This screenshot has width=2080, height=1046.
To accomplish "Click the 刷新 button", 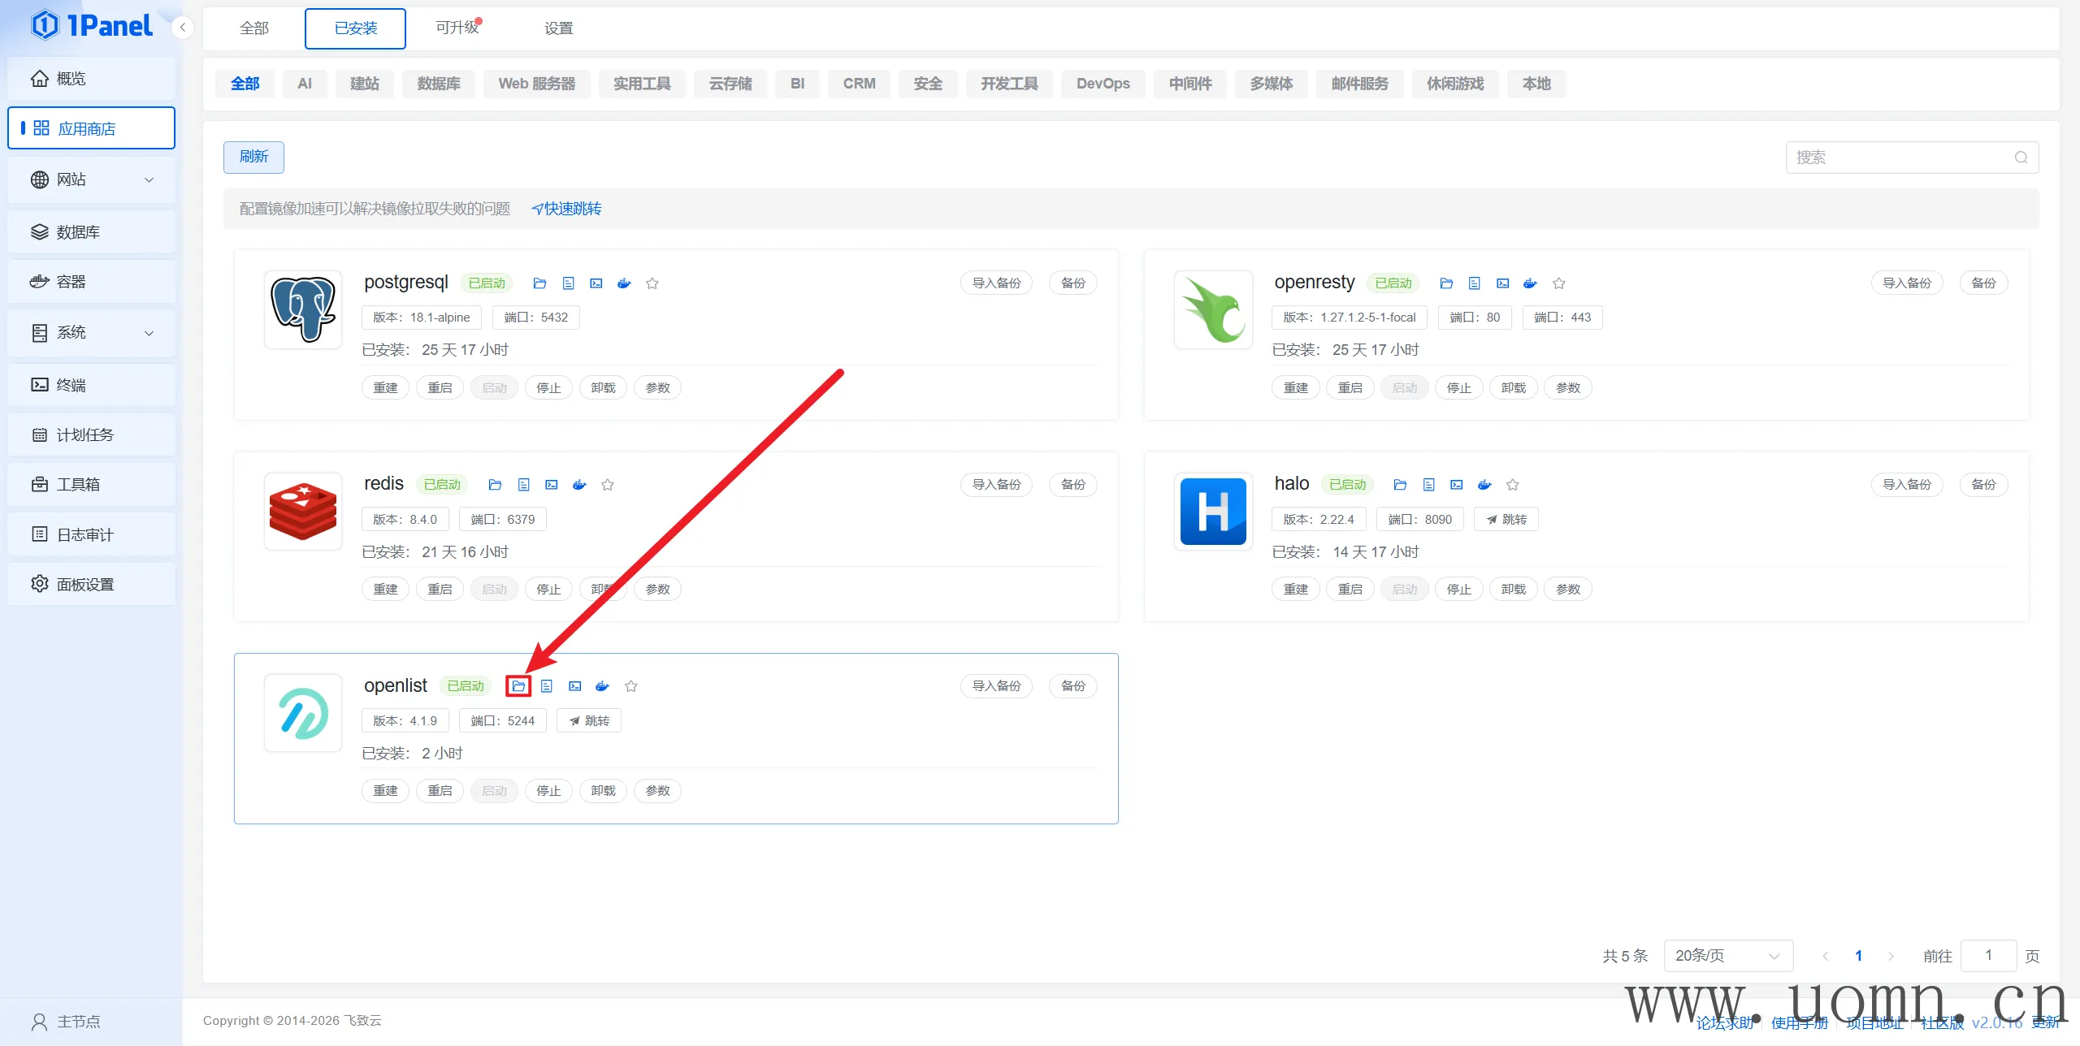I will [x=253, y=157].
